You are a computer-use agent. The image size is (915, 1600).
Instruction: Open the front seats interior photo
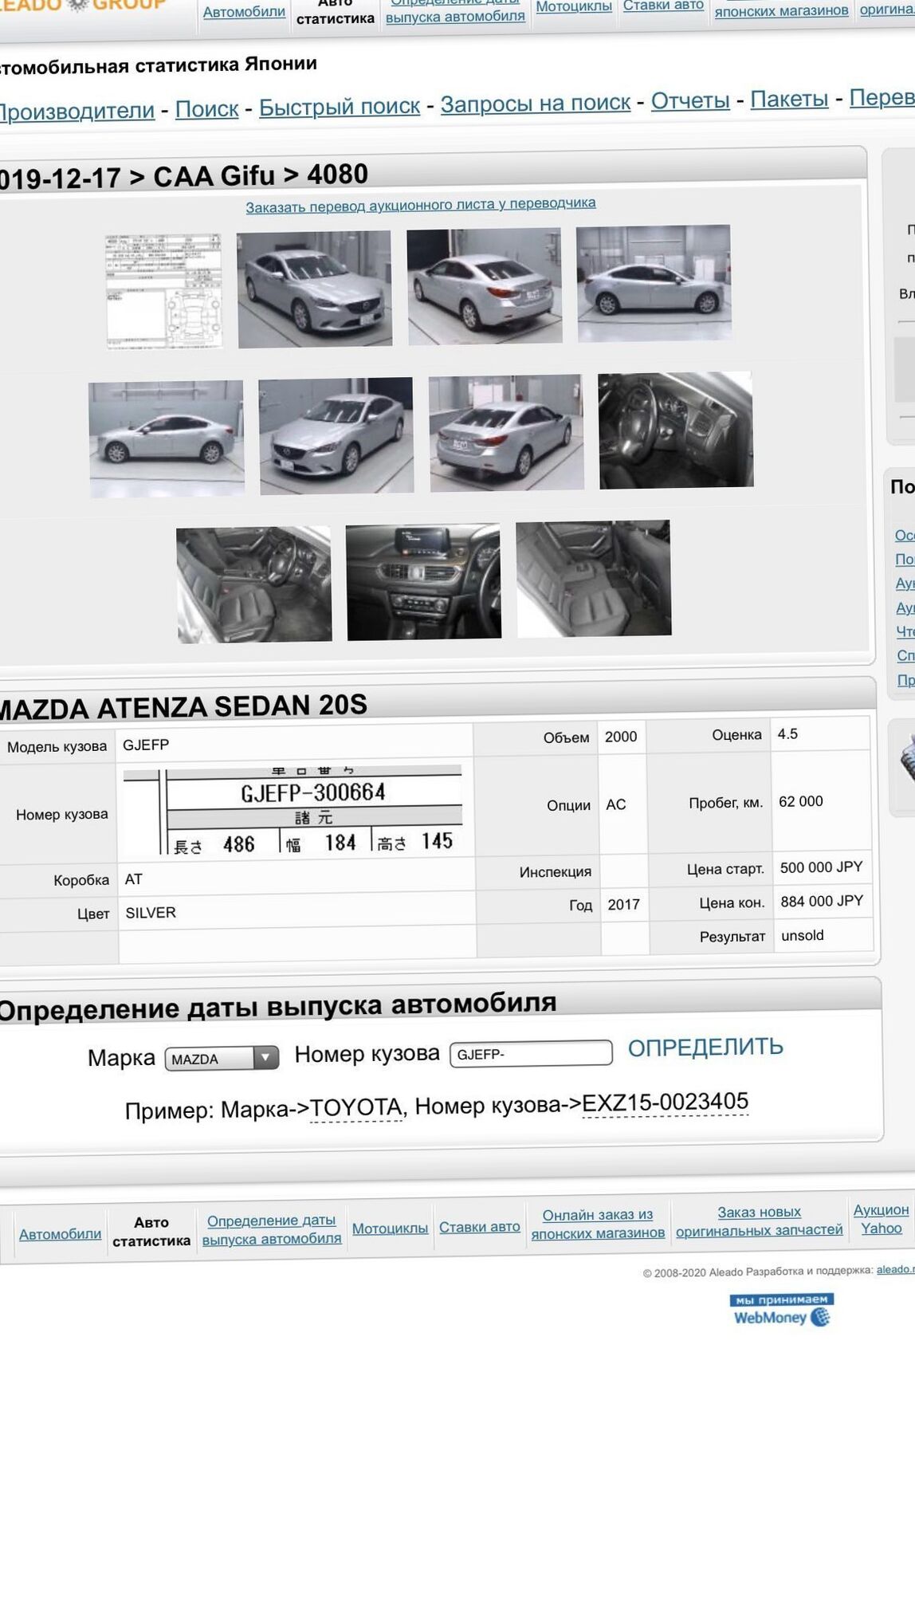(x=253, y=584)
